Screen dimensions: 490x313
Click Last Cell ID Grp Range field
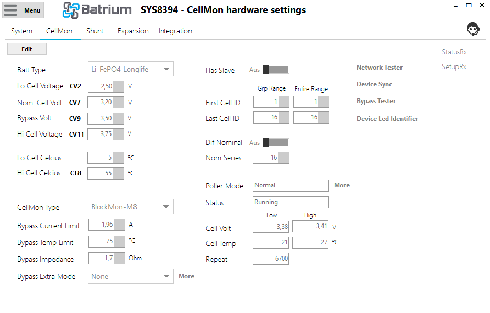pyautogui.click(x=271, y=117)
